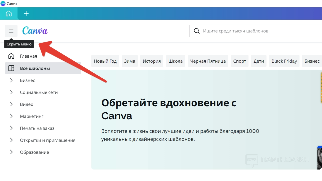Select the Спорт category chip

(x=240, y=61)
